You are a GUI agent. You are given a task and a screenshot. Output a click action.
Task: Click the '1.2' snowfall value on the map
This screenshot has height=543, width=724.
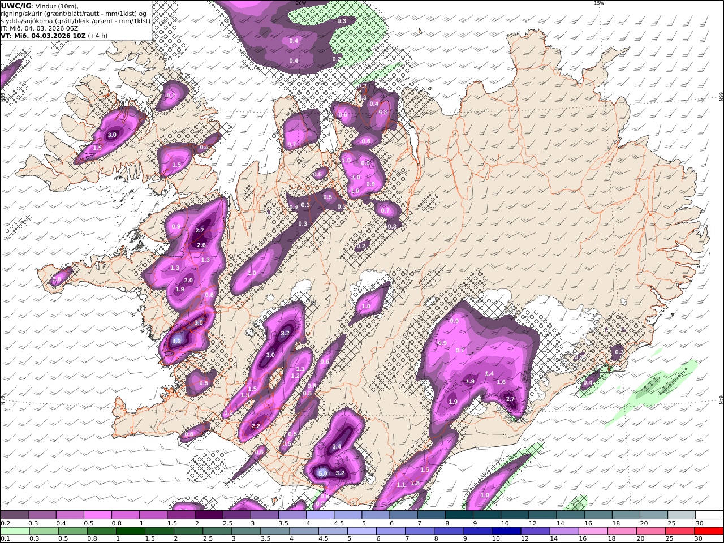pos(295,376)
